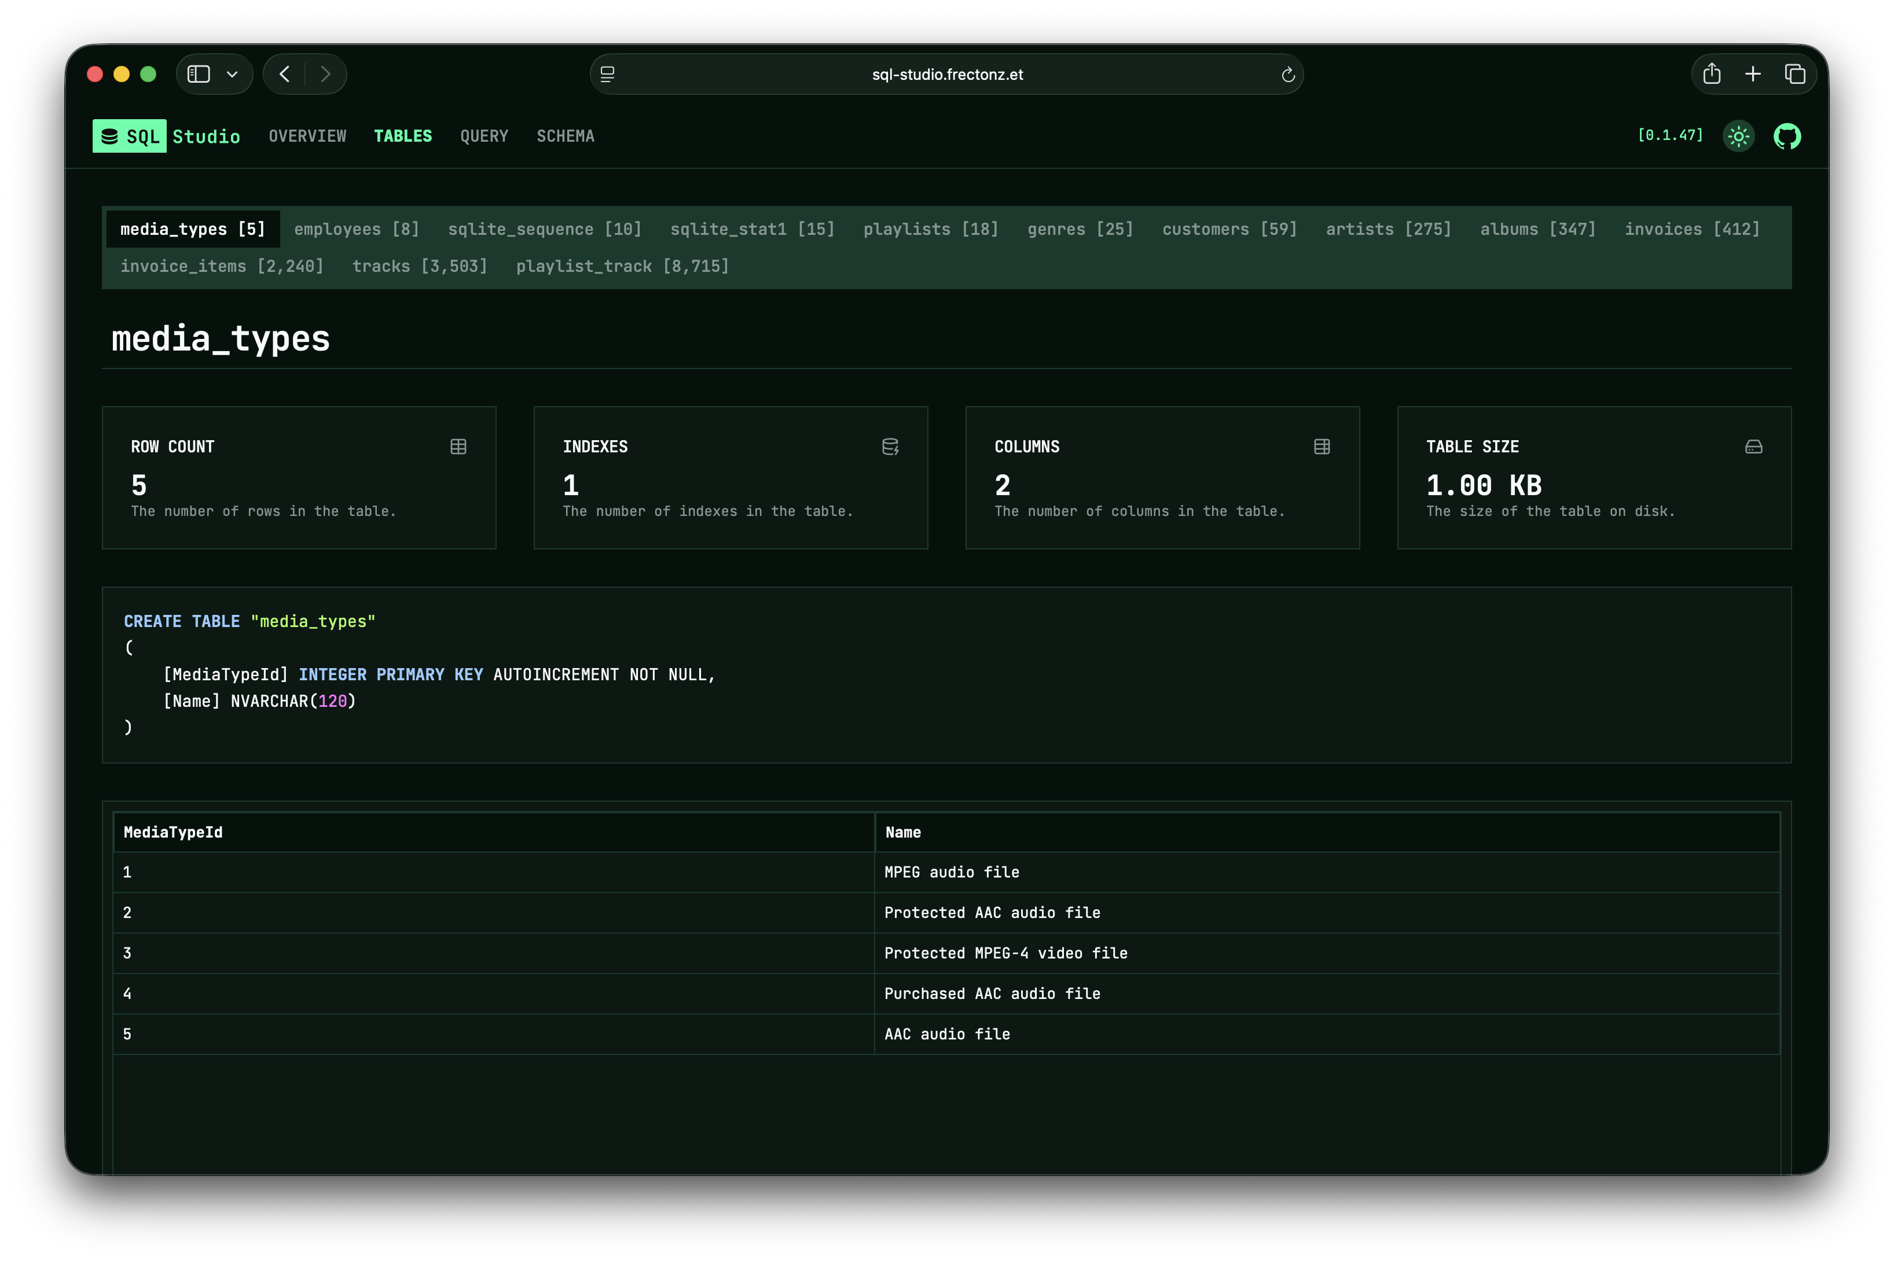The height and width of the screenshot is (1261, 1894).
Task: Go to the OVERVIEW page
Action: [x=307, y=136]
